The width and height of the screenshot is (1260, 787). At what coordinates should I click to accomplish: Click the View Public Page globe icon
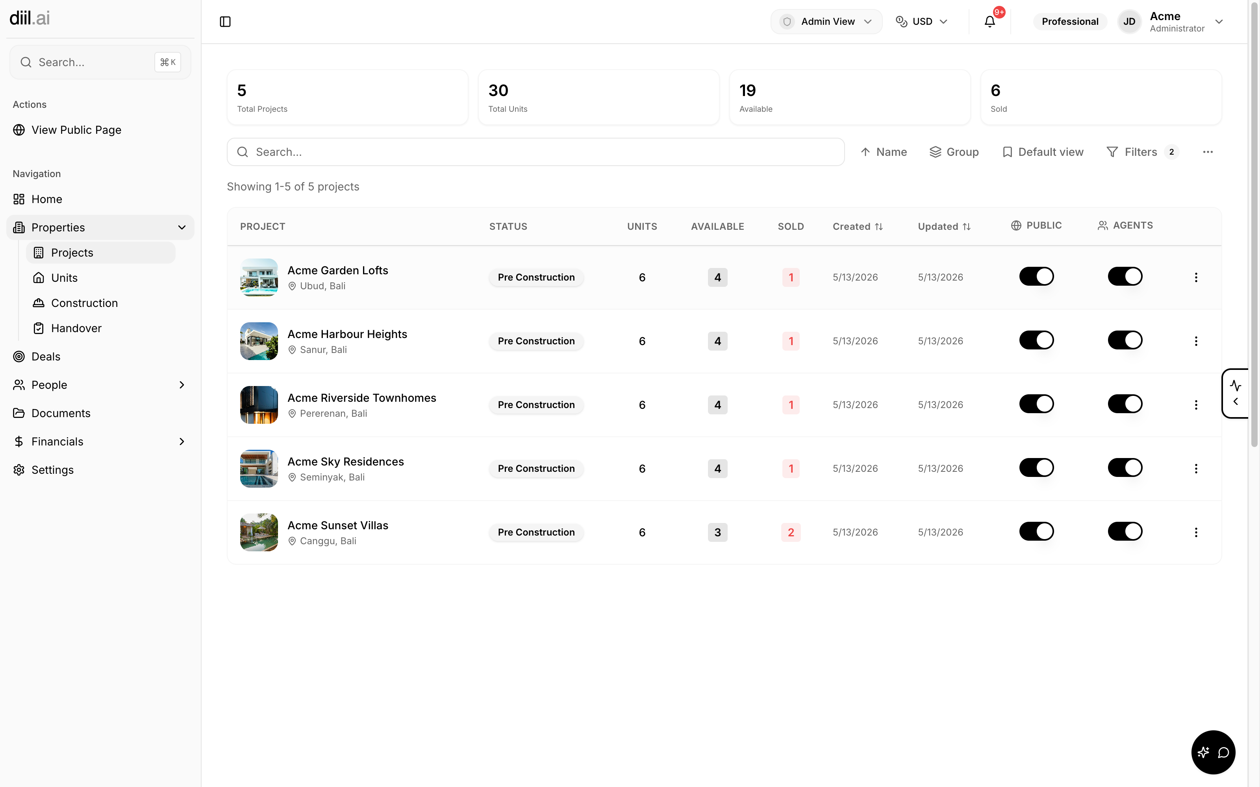[x=19, y=129]
